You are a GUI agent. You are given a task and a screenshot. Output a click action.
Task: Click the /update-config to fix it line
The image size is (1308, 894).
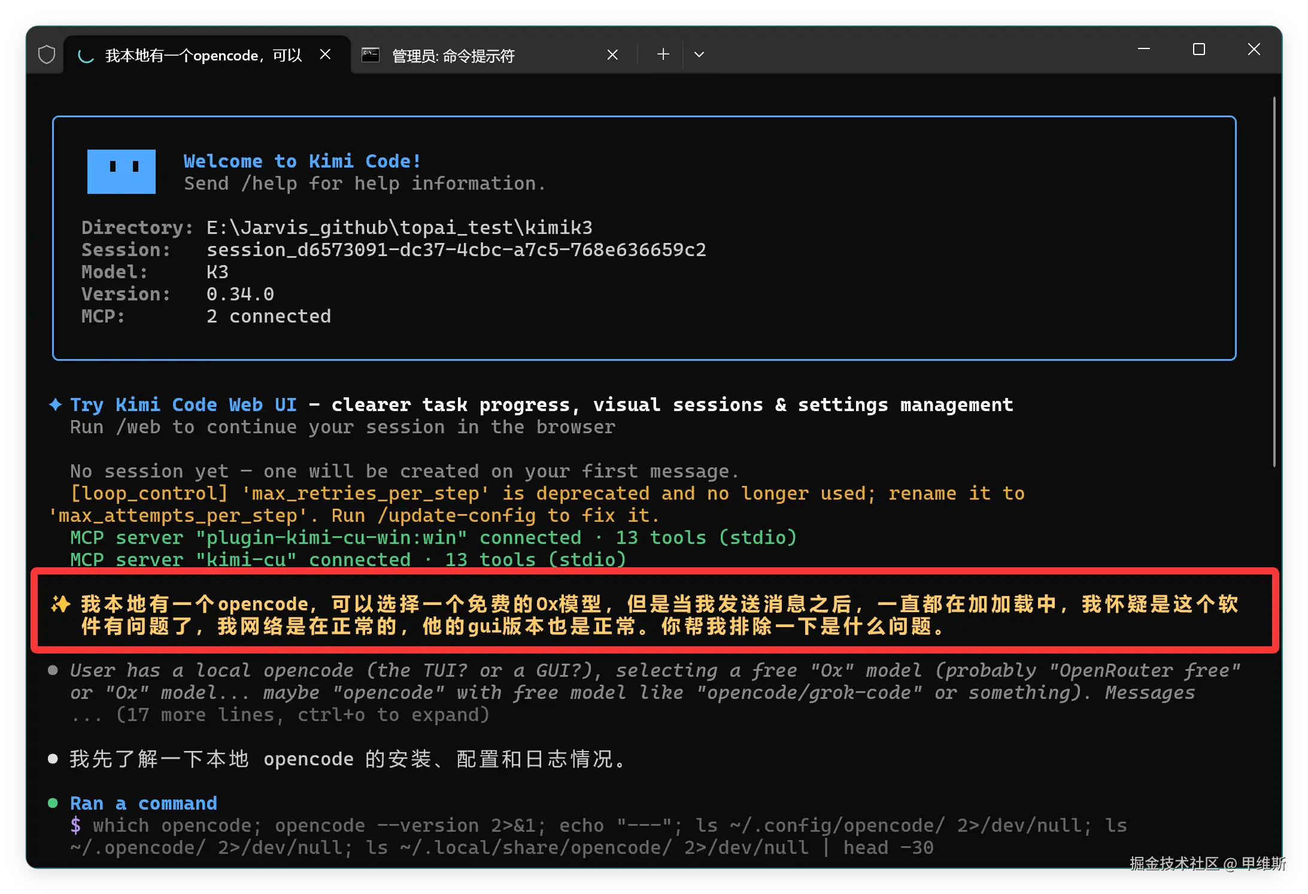pos(354,515)
